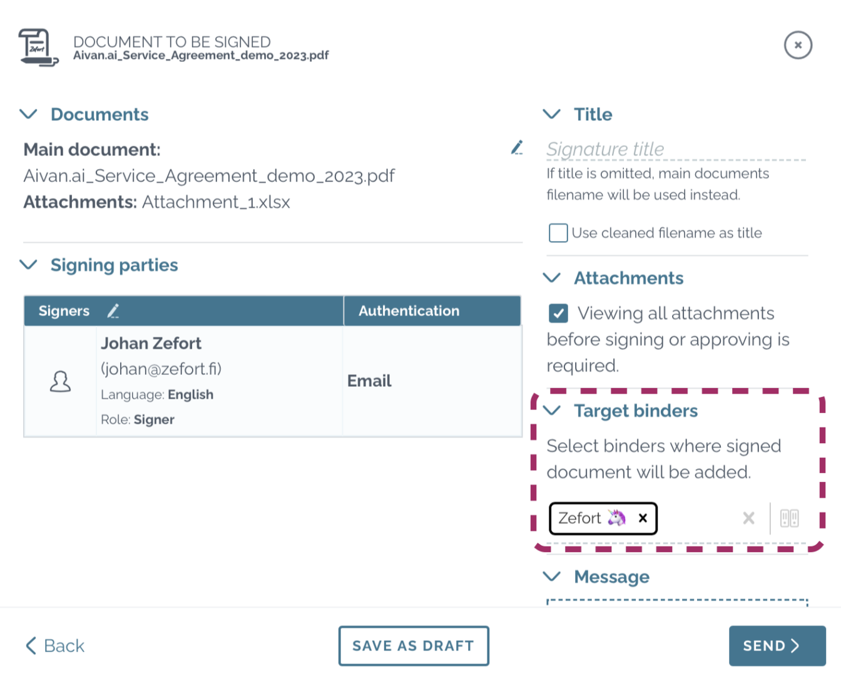The image size is (841, 676).
Task: Close the document signing dialog
Action: click(798, 45)
